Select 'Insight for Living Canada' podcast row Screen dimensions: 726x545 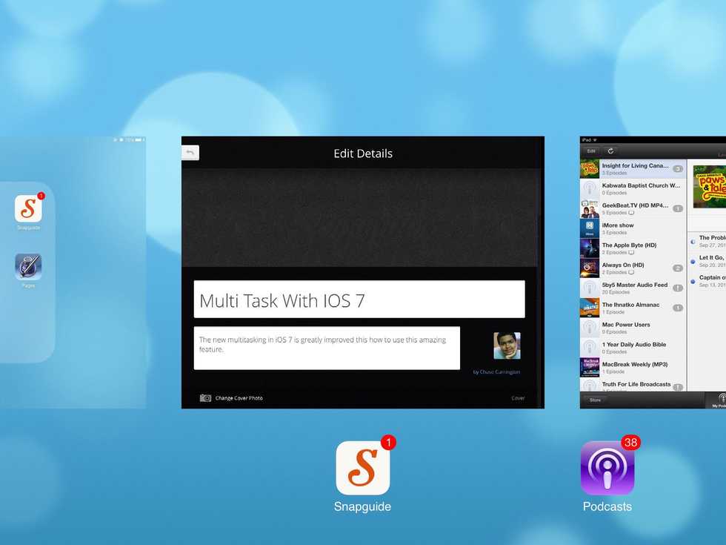[633, 169]
